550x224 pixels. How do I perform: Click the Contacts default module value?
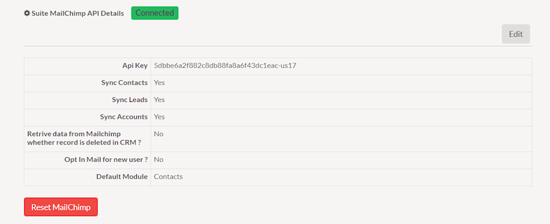(168, 176)
